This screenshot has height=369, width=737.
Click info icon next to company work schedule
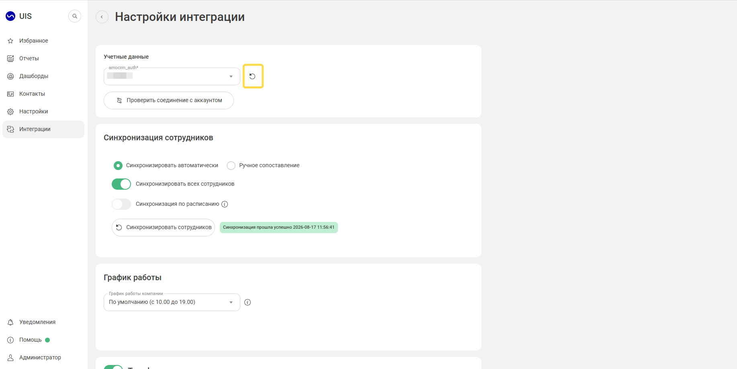point(248,302)
